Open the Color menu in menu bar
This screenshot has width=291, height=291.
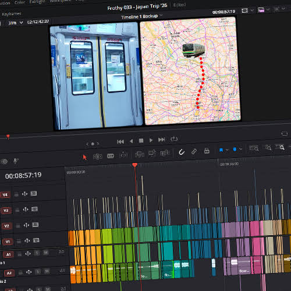tap(20, 2)
